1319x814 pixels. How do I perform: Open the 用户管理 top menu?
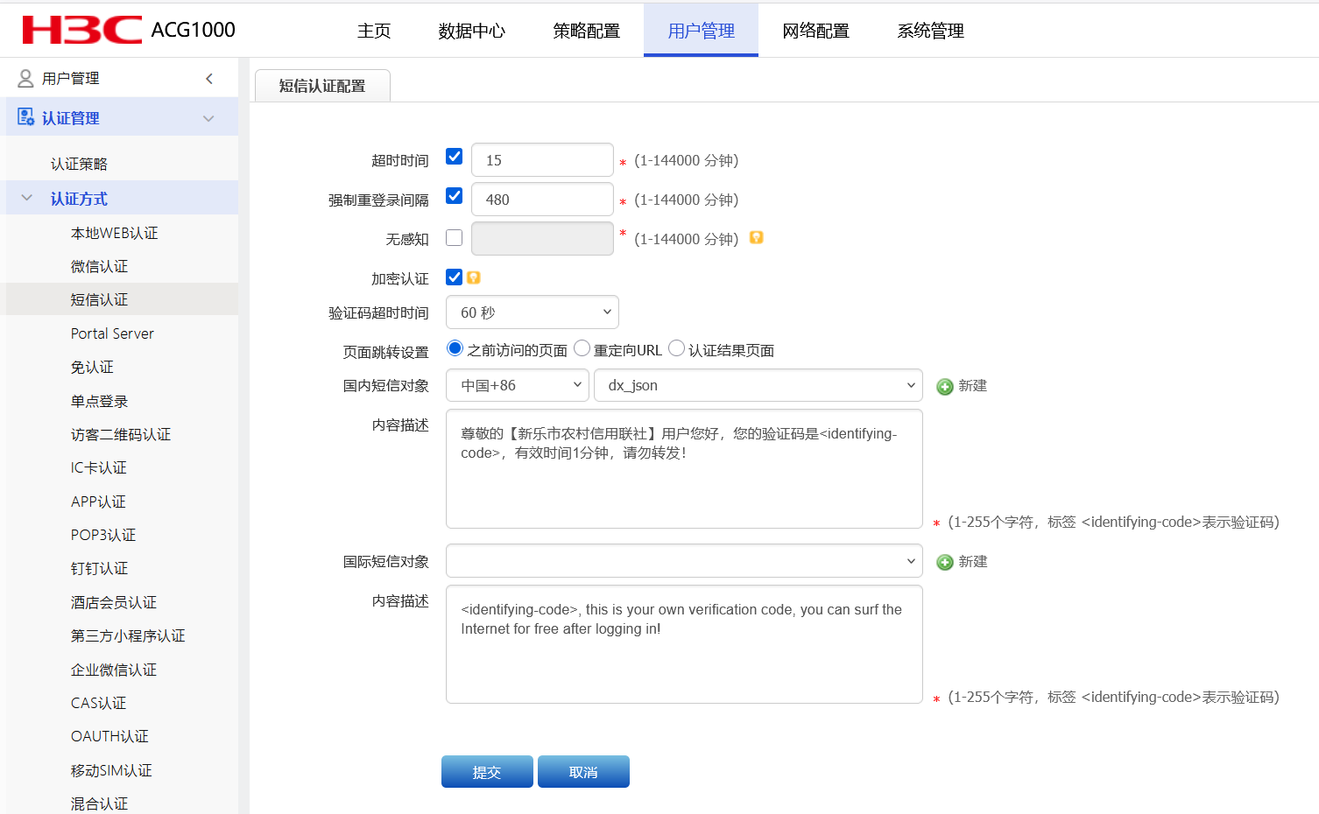[x=701, y=31]
